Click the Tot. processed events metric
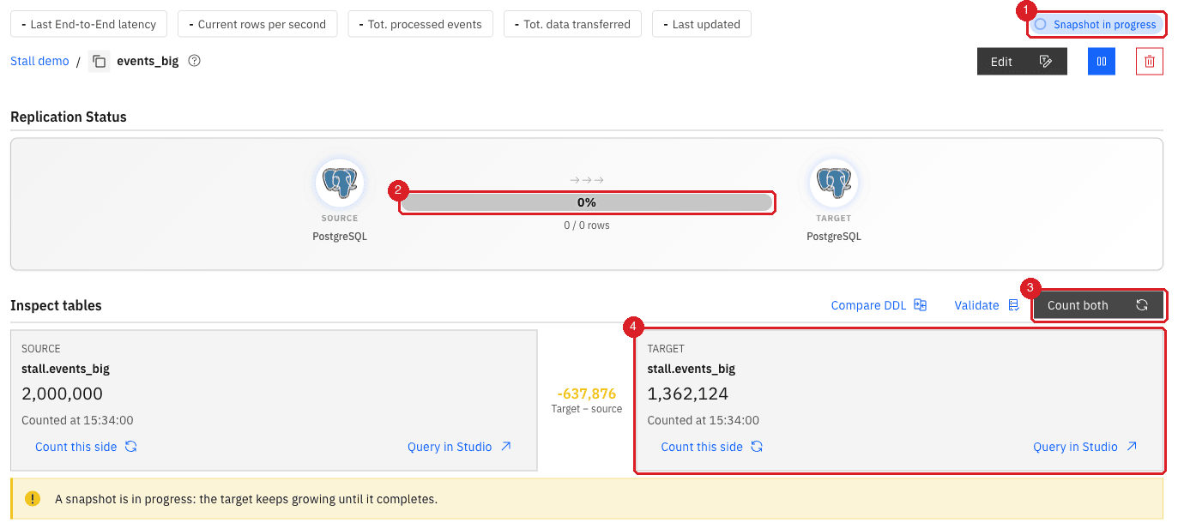1184x523 pixels. tap(420, 24)
